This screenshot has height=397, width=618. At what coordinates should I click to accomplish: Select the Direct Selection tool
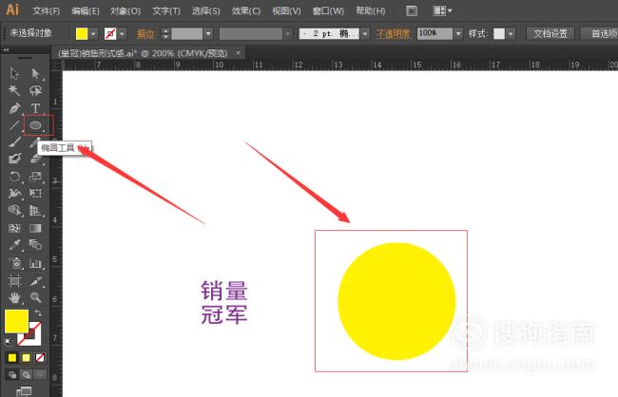coord(35,74)
